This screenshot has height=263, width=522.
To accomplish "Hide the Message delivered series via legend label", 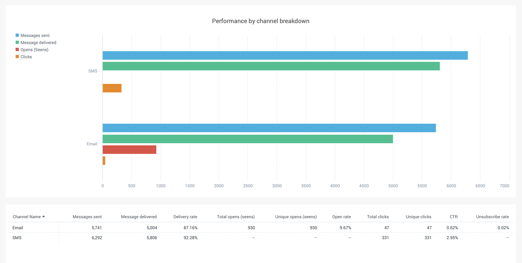I will coord(38,43).
